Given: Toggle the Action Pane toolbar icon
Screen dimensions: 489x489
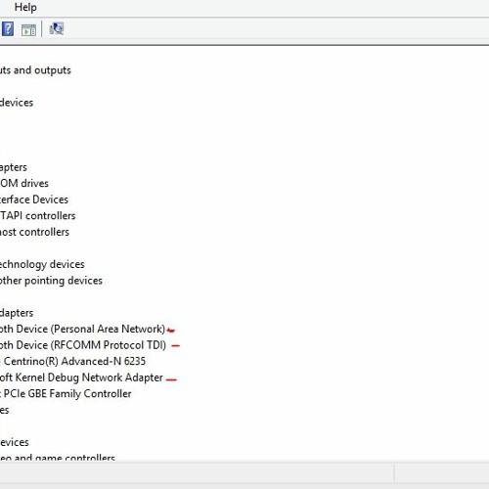Looking at the screenshot, I should (x=28, y=30).
